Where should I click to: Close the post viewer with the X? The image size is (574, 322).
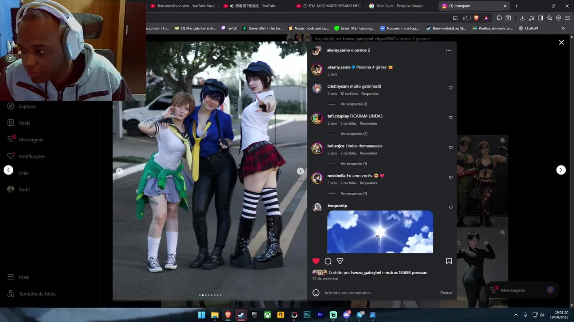561,42
